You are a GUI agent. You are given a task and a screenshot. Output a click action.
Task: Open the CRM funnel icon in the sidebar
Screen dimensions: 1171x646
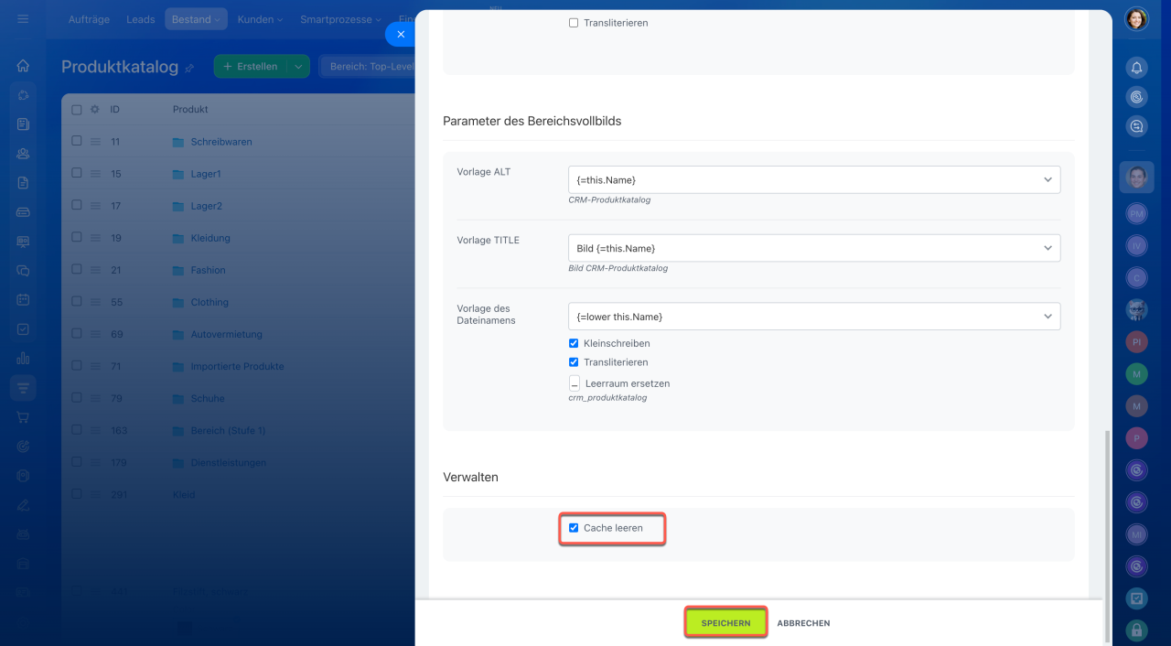click(23, 388)
